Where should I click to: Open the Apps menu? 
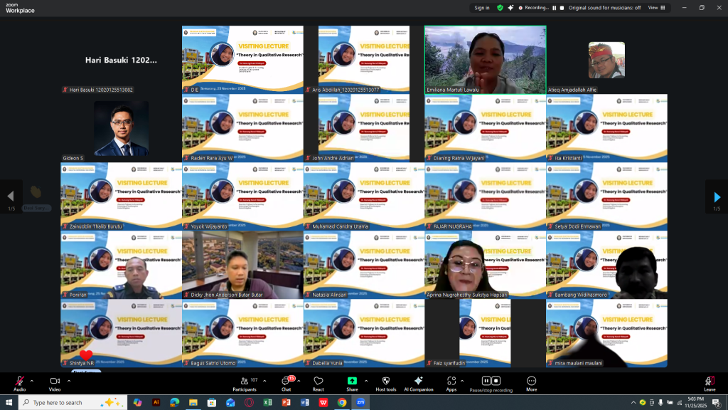[451, 382]
